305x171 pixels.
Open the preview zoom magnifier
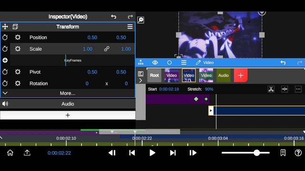[141, 20]
